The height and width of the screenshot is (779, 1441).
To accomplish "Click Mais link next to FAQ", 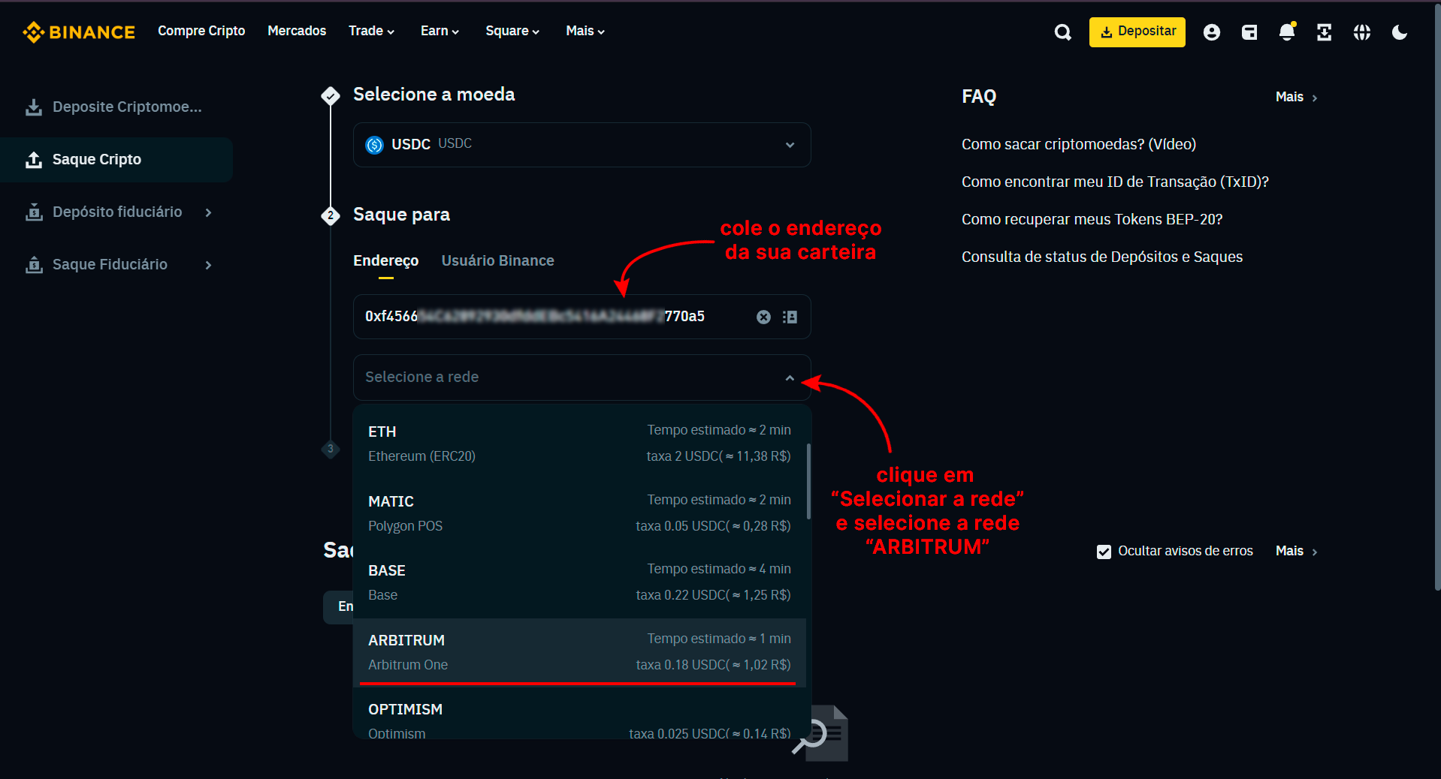I will coord(1297,97).
